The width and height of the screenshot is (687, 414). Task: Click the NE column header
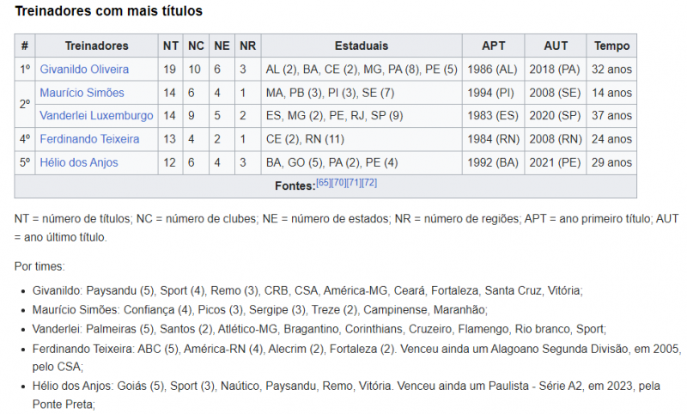pos(222,46)
